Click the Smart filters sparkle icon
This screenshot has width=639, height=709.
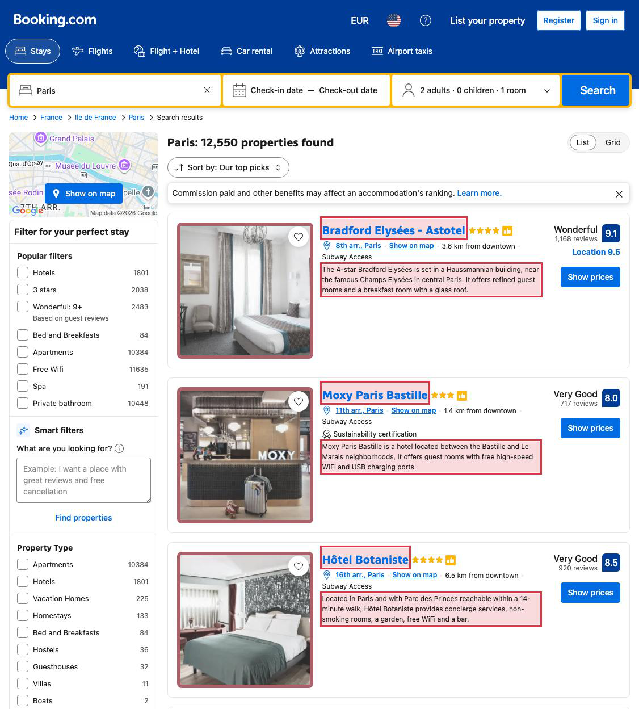23,430
